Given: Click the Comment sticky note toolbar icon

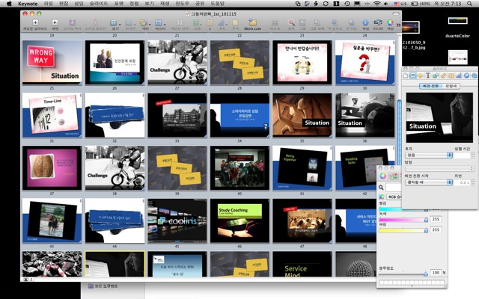Looking at the screenshot, I should point(235,23).
